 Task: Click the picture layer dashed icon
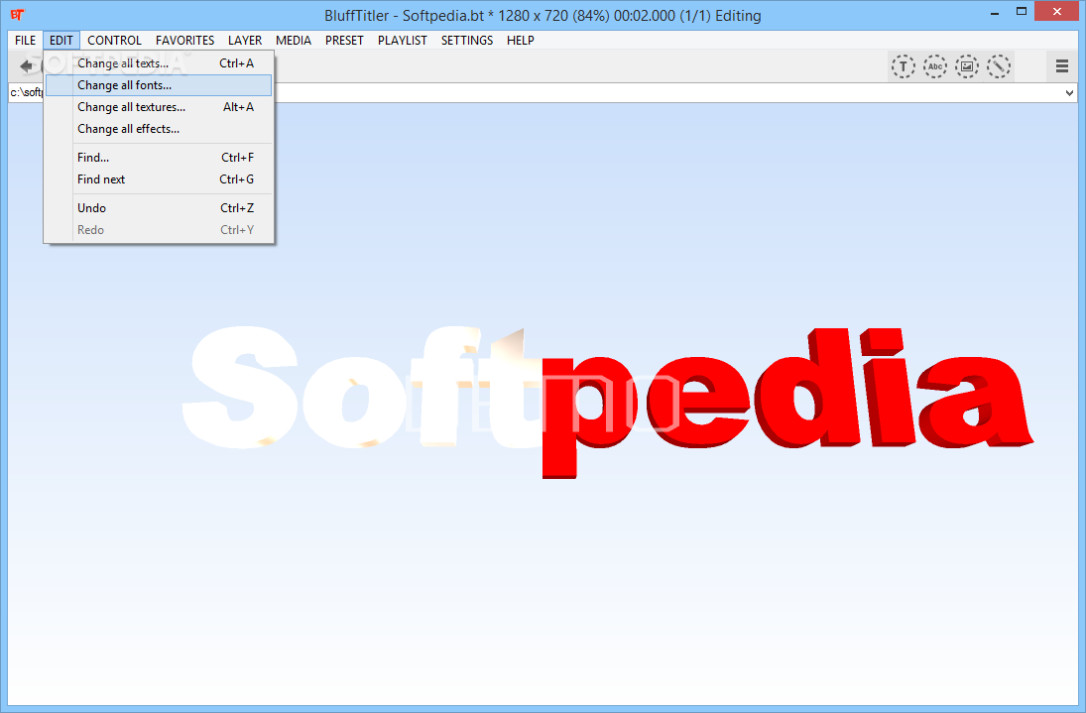(x=967, y=66)
